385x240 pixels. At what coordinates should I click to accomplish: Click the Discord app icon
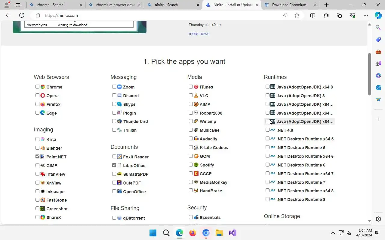coord(119,95)
